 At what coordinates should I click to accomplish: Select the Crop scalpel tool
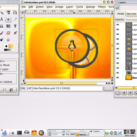(15, 19)
